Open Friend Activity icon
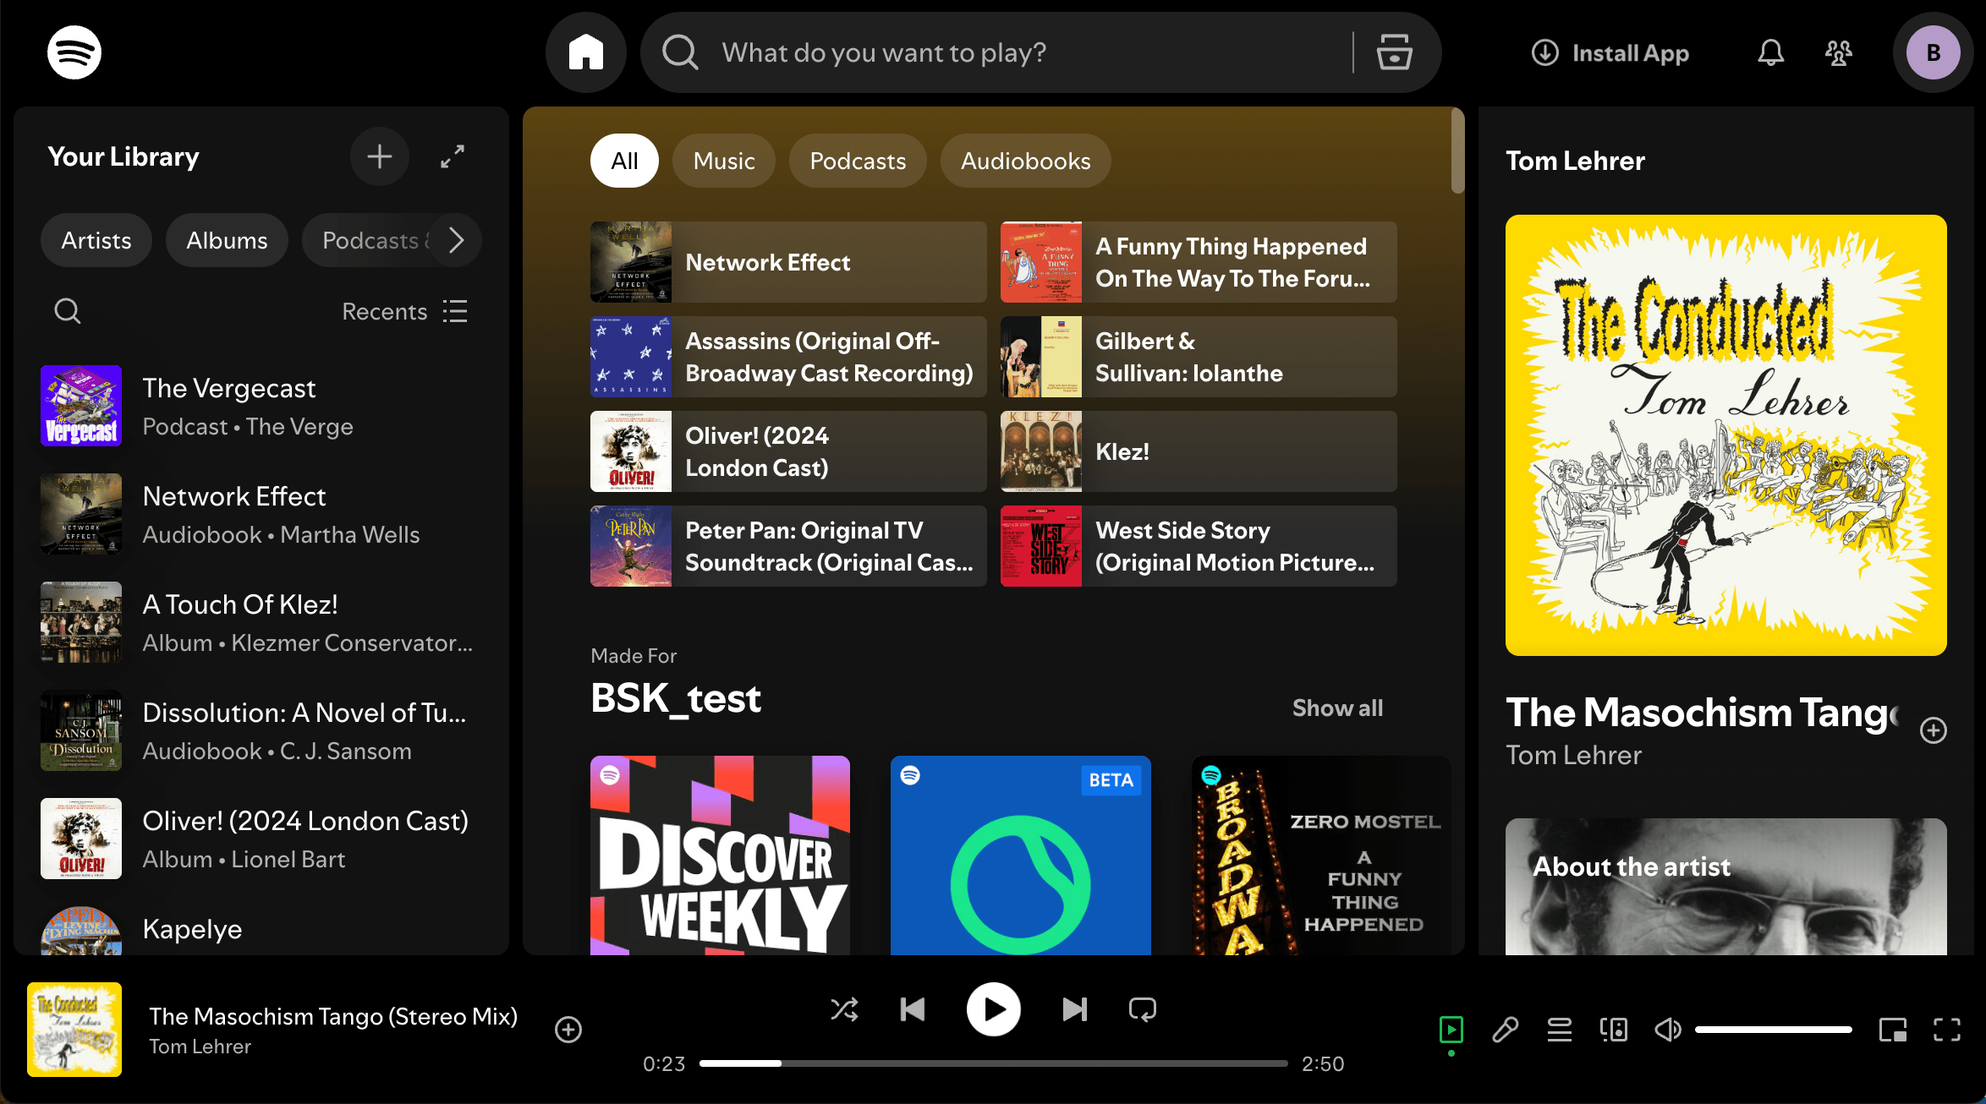The height and width of the screenshot is (1104, 1986). (x=1838, y=52)
